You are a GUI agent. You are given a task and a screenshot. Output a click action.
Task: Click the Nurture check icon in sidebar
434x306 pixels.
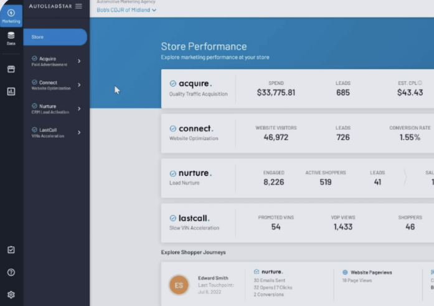34,106
